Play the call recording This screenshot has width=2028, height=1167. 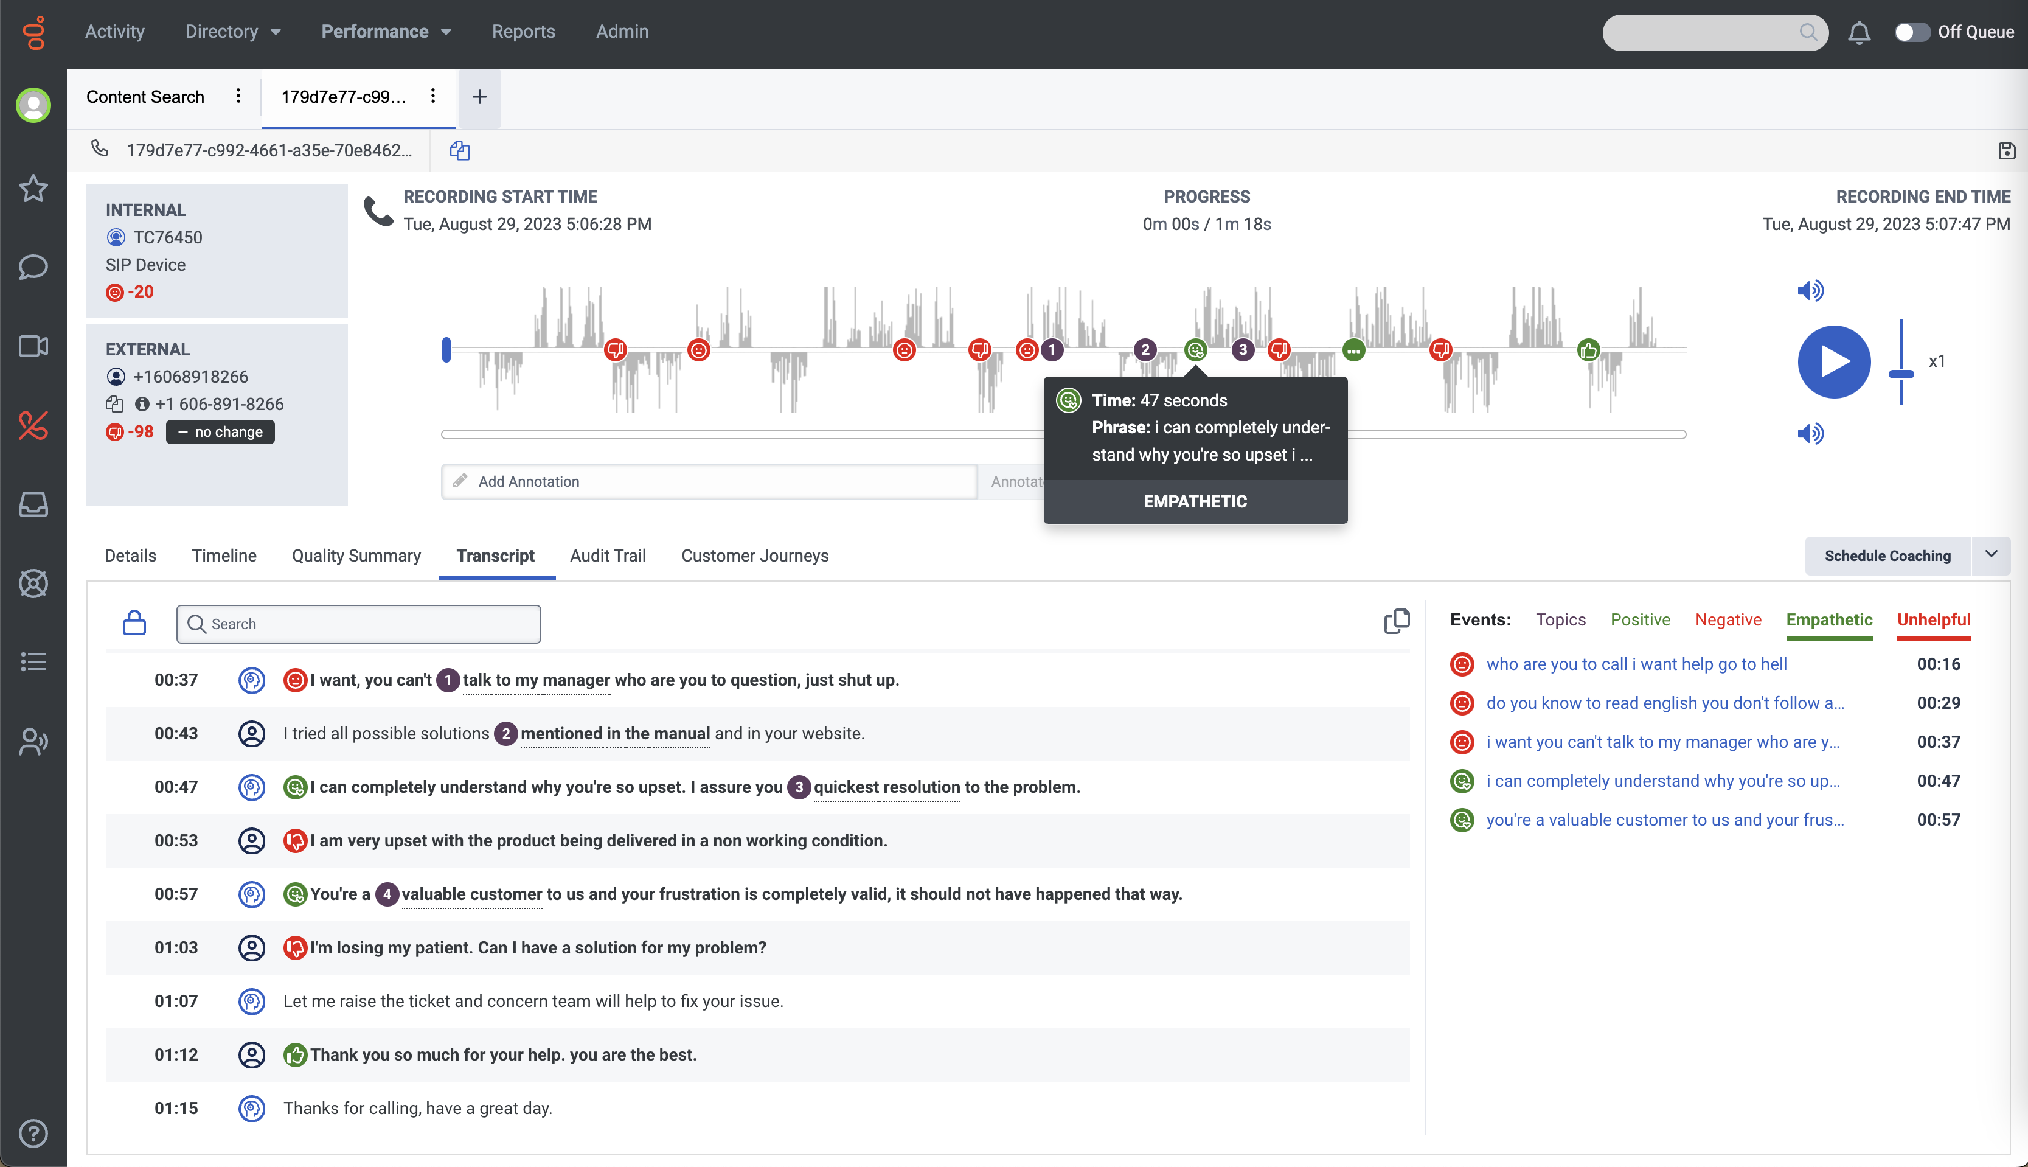[1833, 361]
